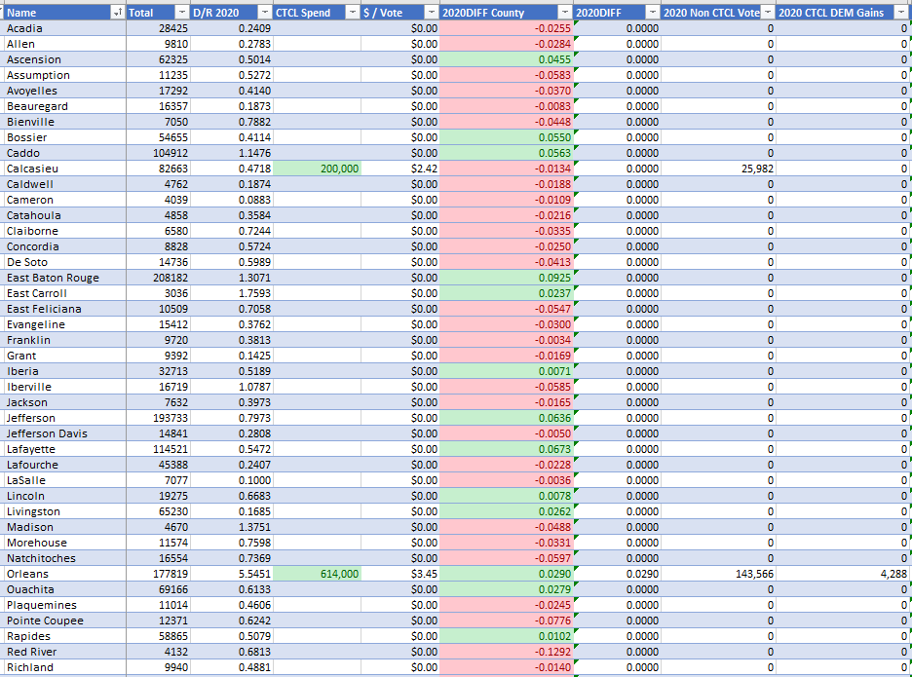Click the Orleans 0.0290 2020DIFF cell

(617, 574)
